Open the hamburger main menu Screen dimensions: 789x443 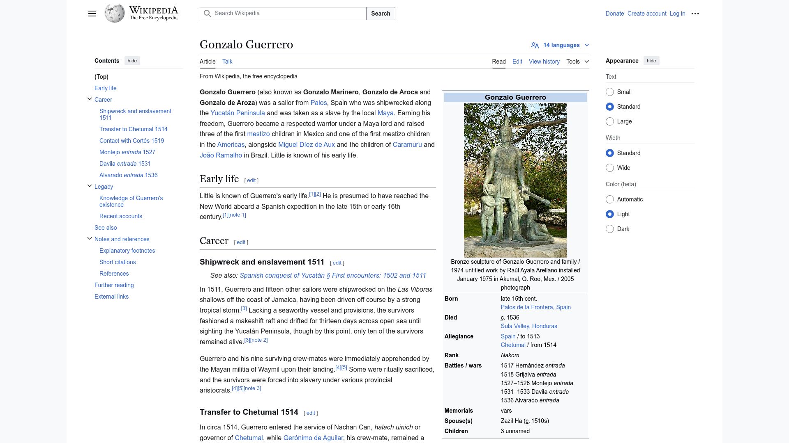pyautogui.click(x=92, y=14)
